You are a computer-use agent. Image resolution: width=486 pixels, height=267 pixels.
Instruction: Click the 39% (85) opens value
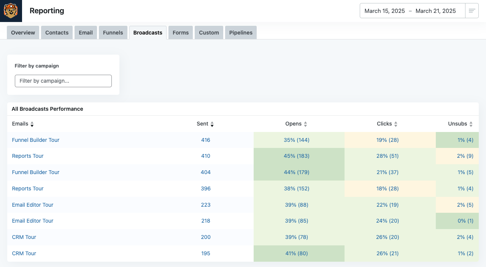coord(297,221)
